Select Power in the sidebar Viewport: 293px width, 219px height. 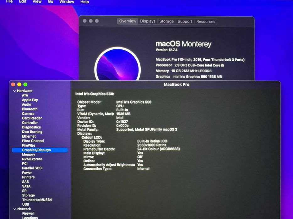[27, 173]
